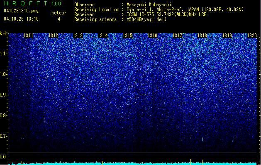Select the Receiving Location label
Screen dimensions: 261x165
coord(97,9)
